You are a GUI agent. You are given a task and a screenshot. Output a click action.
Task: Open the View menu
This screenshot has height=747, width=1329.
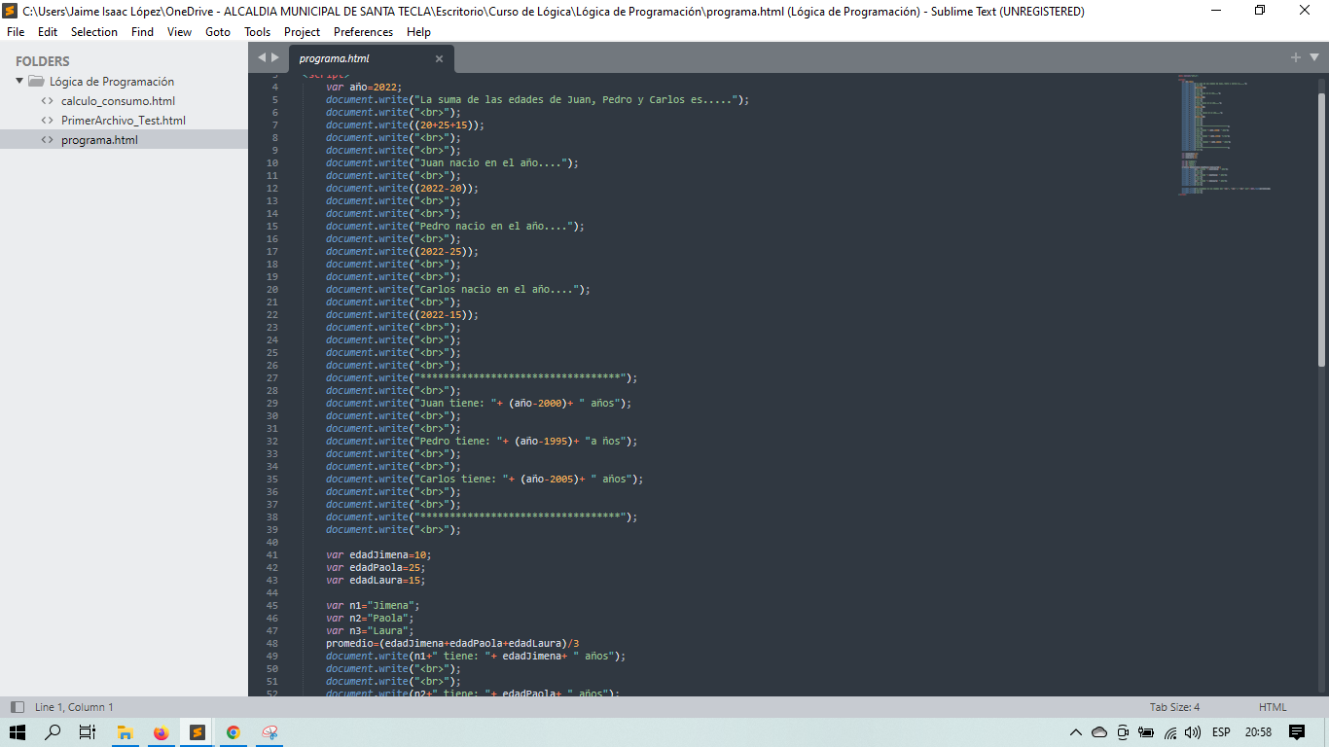(x=179, y=32)
